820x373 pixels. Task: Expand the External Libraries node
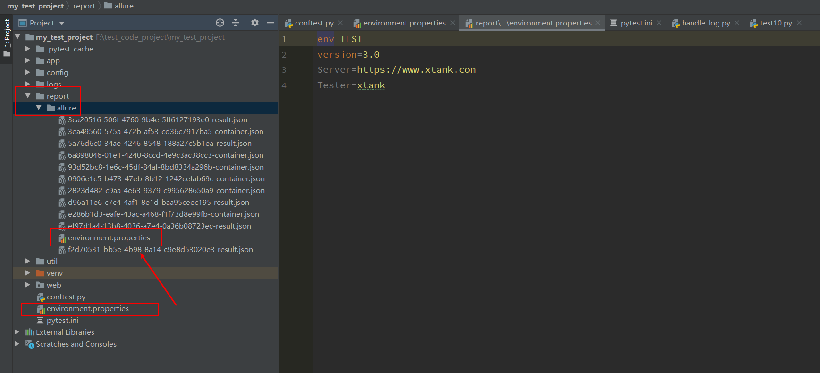[x=17, y=332]
